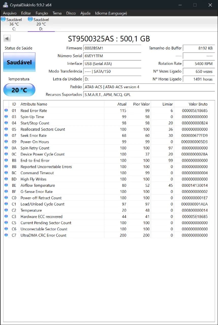Click status circle for Power-On Hours
Viewport: 218px width, 325px height.
pos(6,142)
